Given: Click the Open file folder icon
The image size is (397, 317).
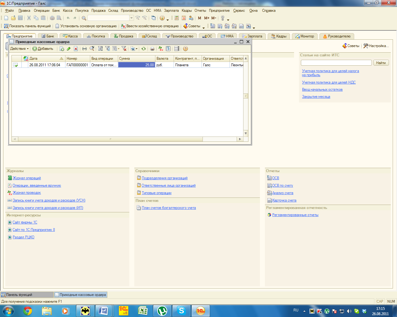Looking at the screenshot, I should pos(13,18).
